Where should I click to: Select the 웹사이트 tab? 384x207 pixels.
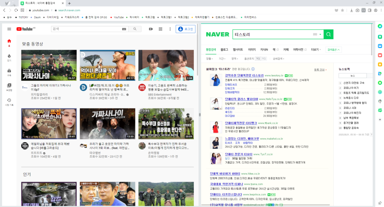[x=238, y=50]
